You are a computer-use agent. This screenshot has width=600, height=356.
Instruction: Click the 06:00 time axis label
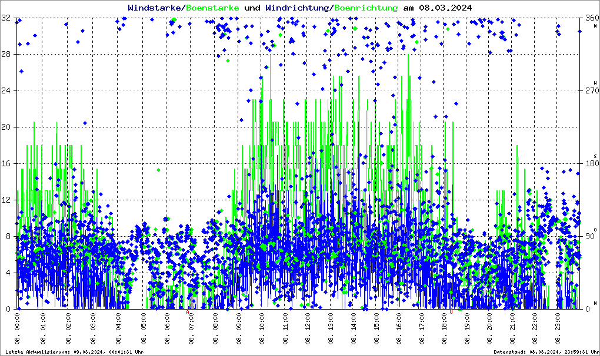[166, 328]
